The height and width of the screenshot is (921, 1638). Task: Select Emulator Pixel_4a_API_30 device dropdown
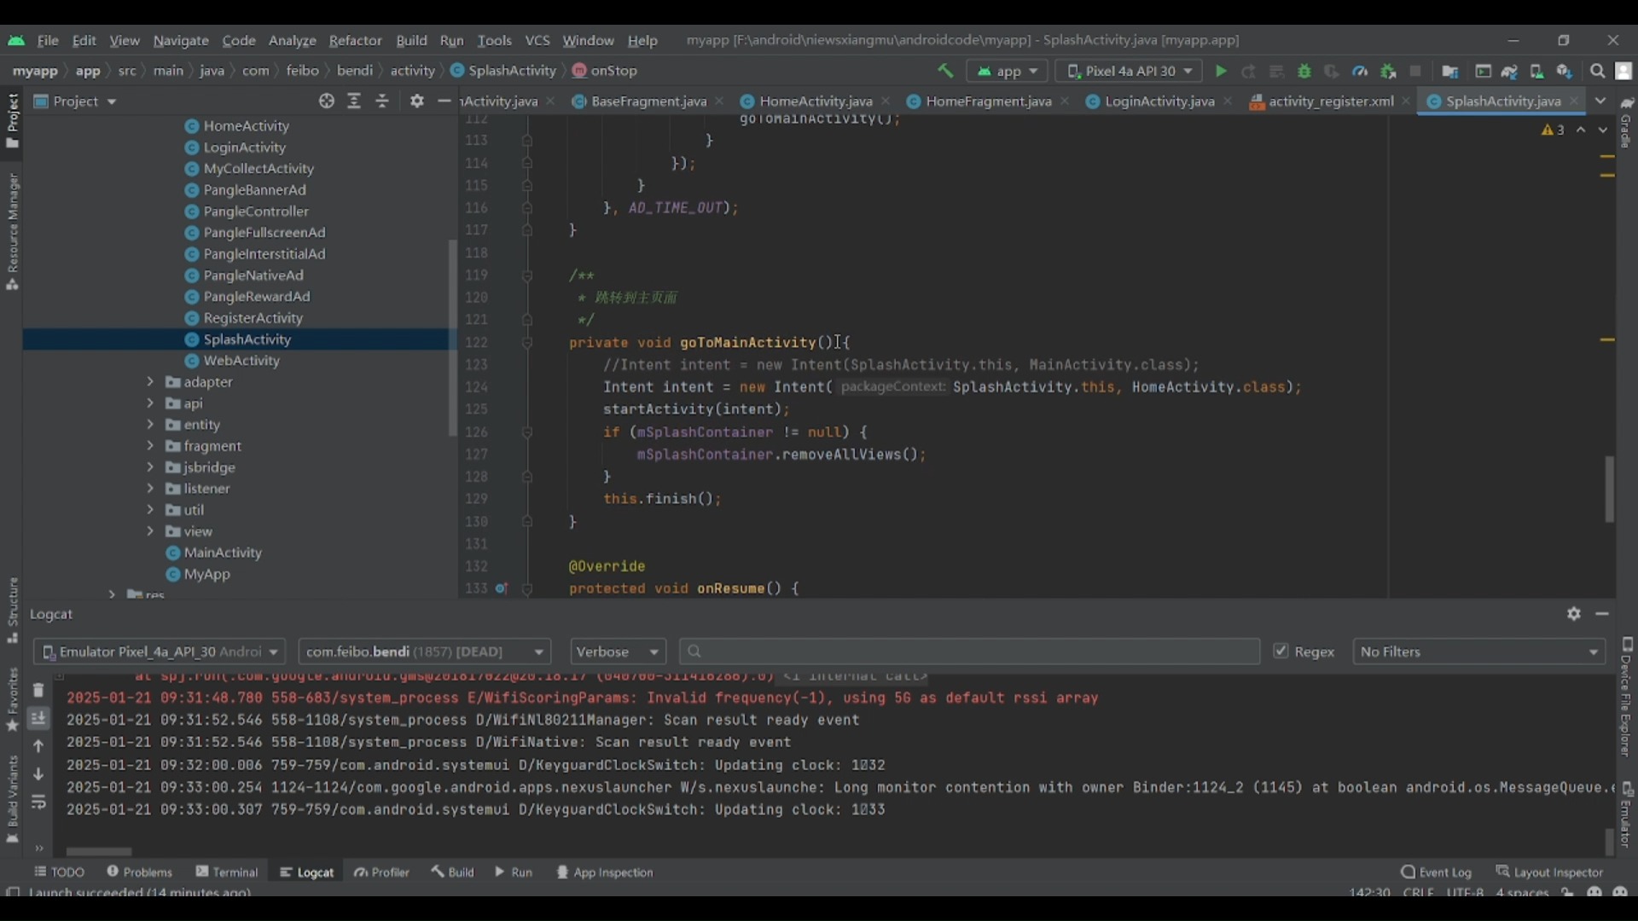click(161, 652)
